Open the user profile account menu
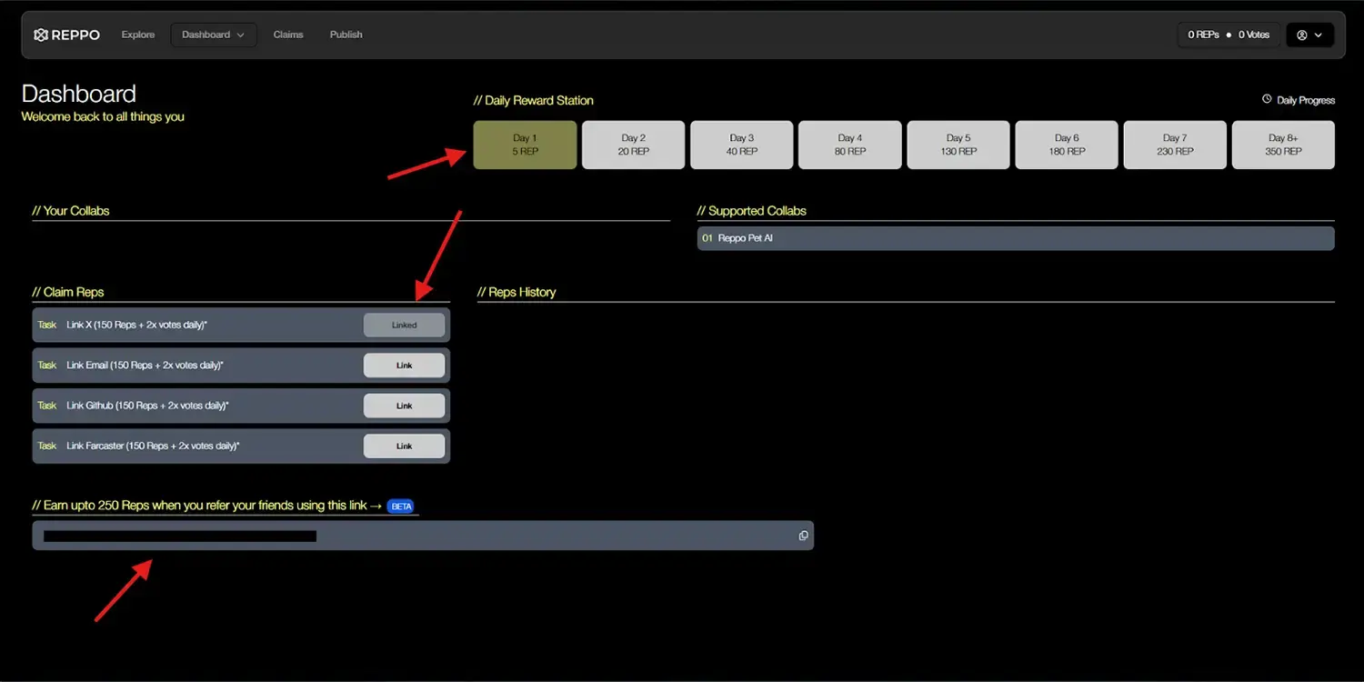Viewport: 1364px width, 682px height. (x=1309, y=35)
